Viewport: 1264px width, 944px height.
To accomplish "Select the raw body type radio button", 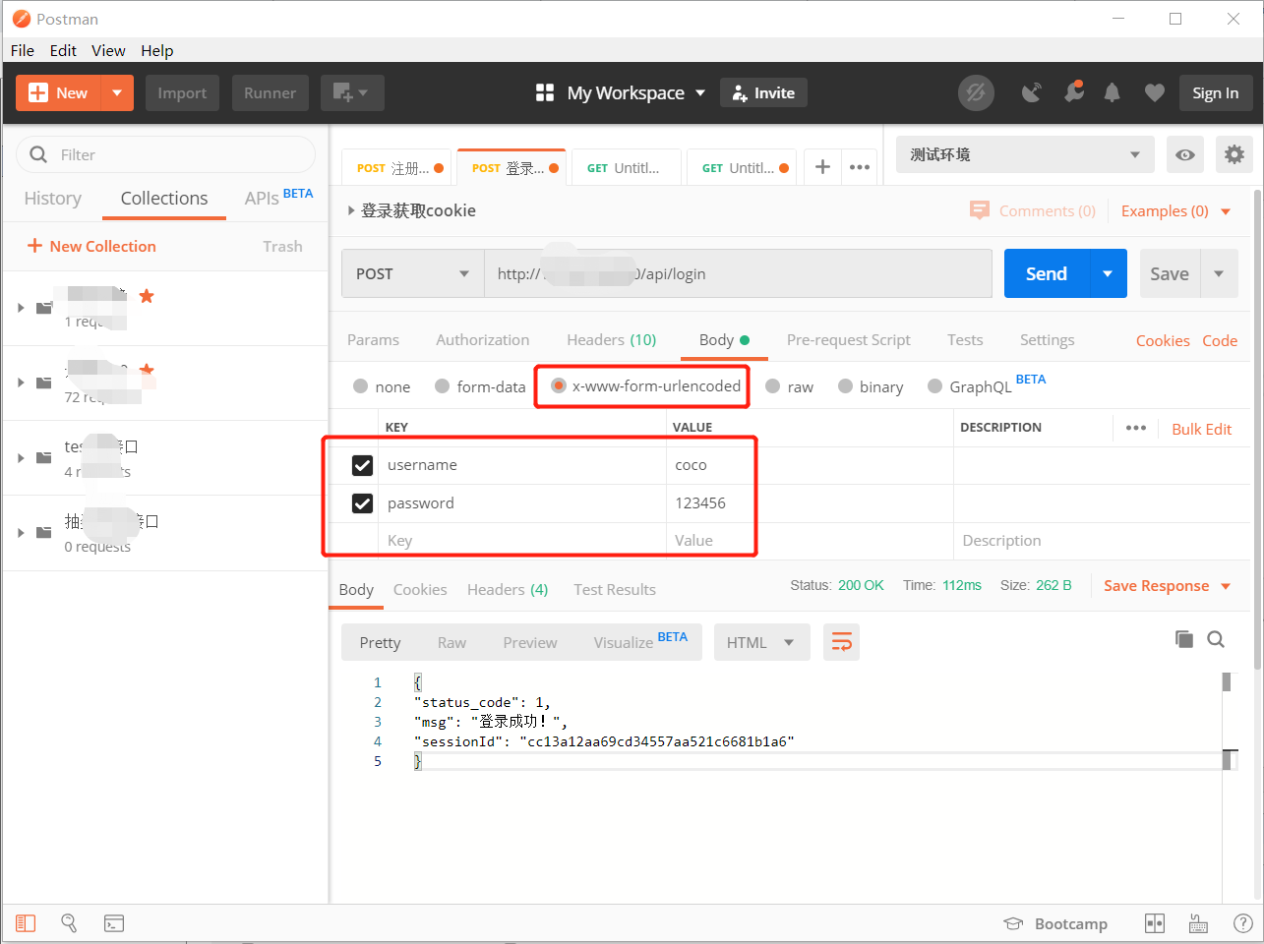I will point(771,386).
